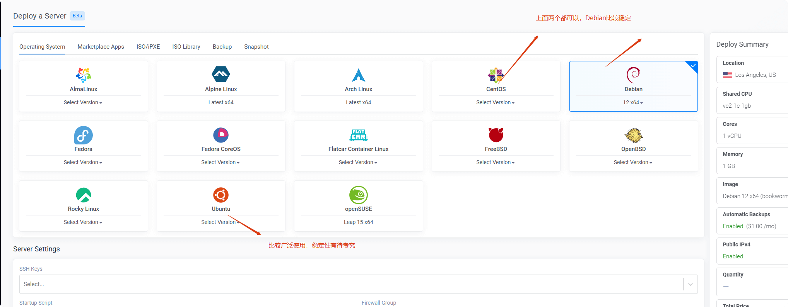Click the Deploy a Server heading
The height and width of the screenshot is (307, 788).
click(40, 16)
